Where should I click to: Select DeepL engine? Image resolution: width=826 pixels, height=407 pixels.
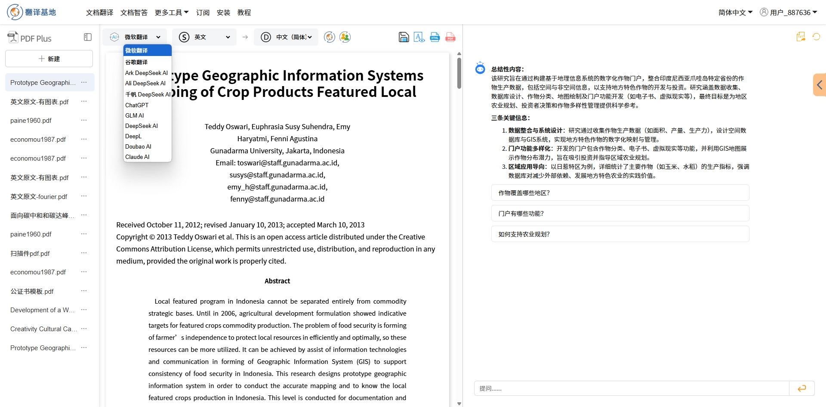click(148, 136)
